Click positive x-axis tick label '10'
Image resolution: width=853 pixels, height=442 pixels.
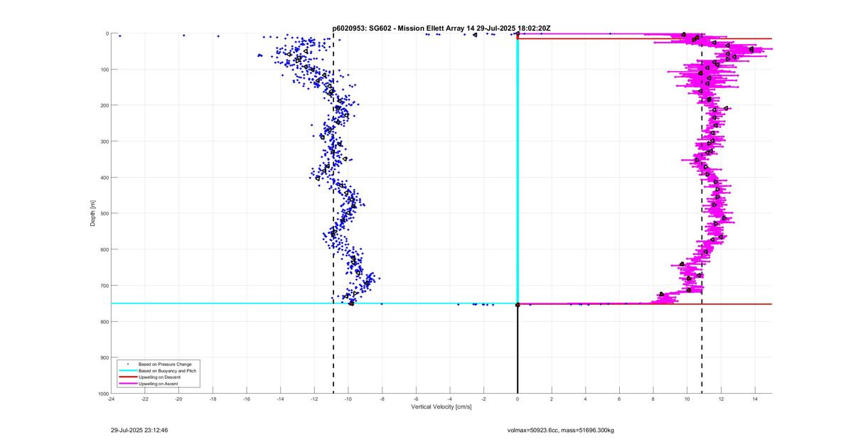(687, 399)
